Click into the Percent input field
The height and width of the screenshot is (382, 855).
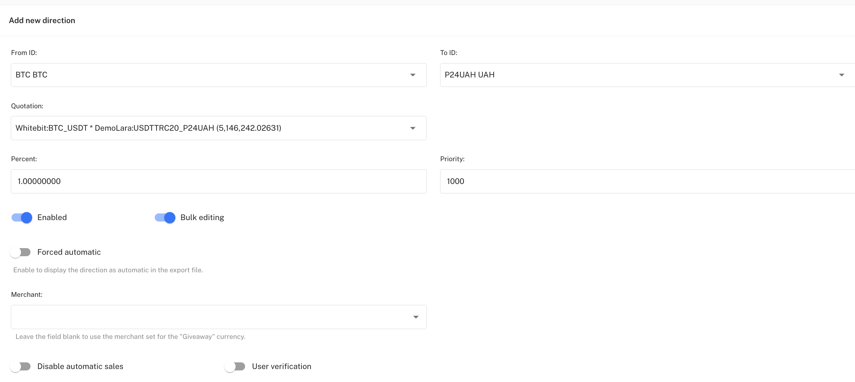[218, 182]
